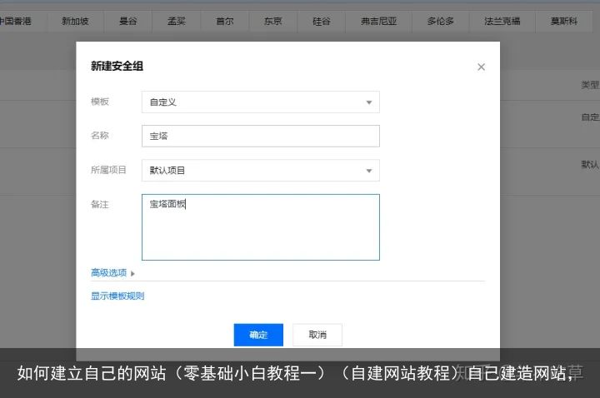This screenshot has height=398, width=600.
Task: Click the 显示模板规则 link
Action: 117,296
